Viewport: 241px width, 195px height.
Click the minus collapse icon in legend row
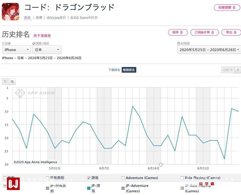tap(5, 186)
